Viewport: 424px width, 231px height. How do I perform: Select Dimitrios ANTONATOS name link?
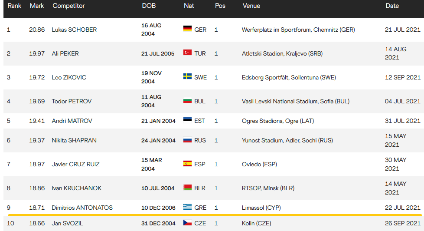pyautogui.click(x=82, y=208)
